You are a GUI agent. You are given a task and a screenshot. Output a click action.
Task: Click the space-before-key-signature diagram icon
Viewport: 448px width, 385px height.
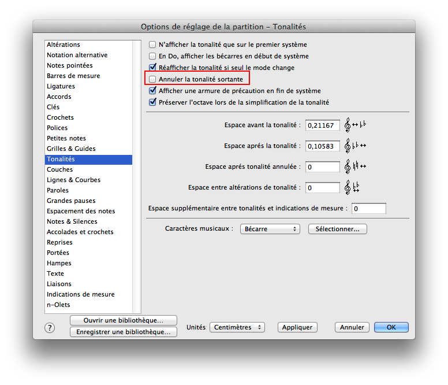pos(355,125)
